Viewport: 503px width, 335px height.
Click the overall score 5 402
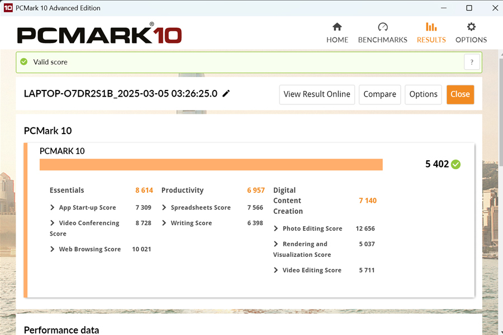tap(437, 164)
